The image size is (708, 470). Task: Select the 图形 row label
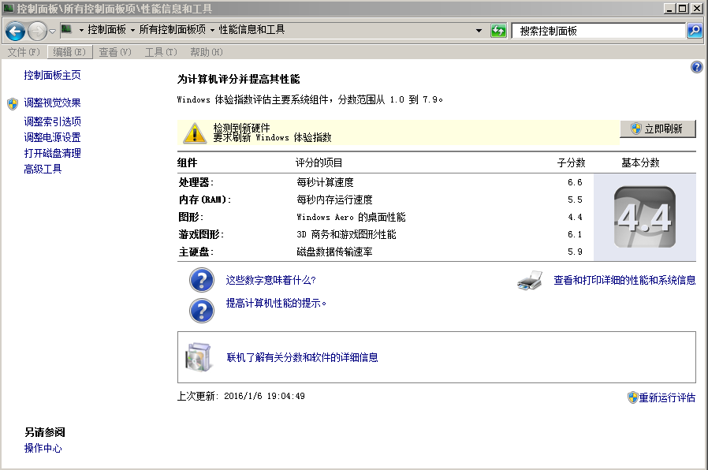tap(191, 217)
